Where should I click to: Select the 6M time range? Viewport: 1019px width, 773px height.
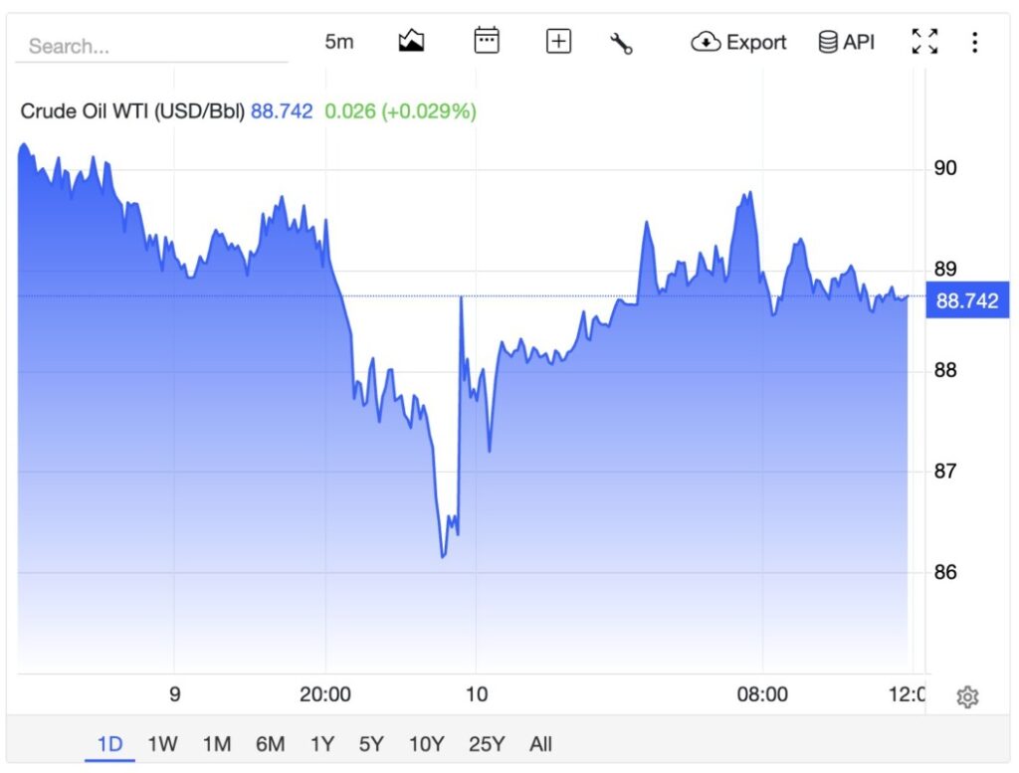(270, 744)
